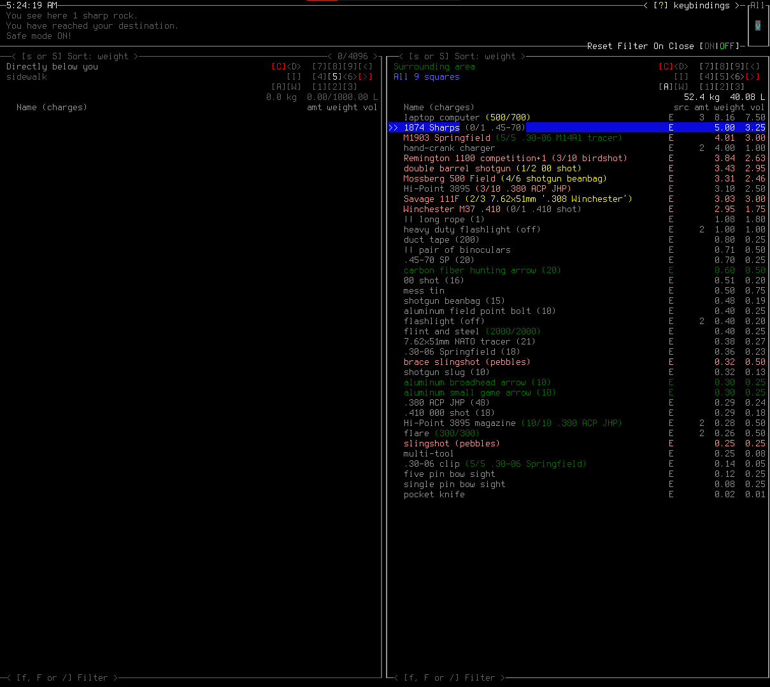Select [A] all squares in left pane
This screenshot has height=687, width=770.
pyautogui.click(x=279, y=87)
